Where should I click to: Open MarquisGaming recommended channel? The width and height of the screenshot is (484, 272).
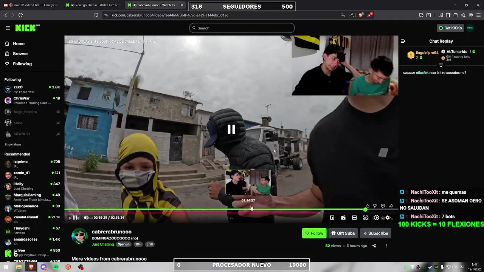pos(32,197)
